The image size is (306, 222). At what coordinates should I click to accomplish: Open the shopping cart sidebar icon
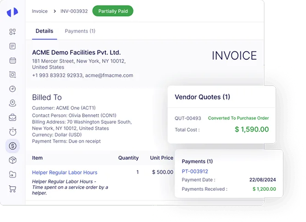pos(12,189)
